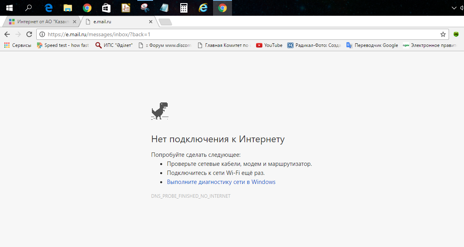The width and height of the screenshot is (464, 247).
Task: Open Internet Explorer from the taskbar
Action: point(203,7)
